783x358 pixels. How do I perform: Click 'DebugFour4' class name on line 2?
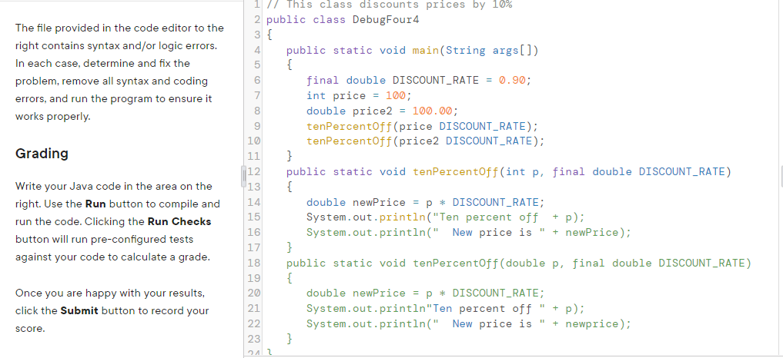(386, 20)
